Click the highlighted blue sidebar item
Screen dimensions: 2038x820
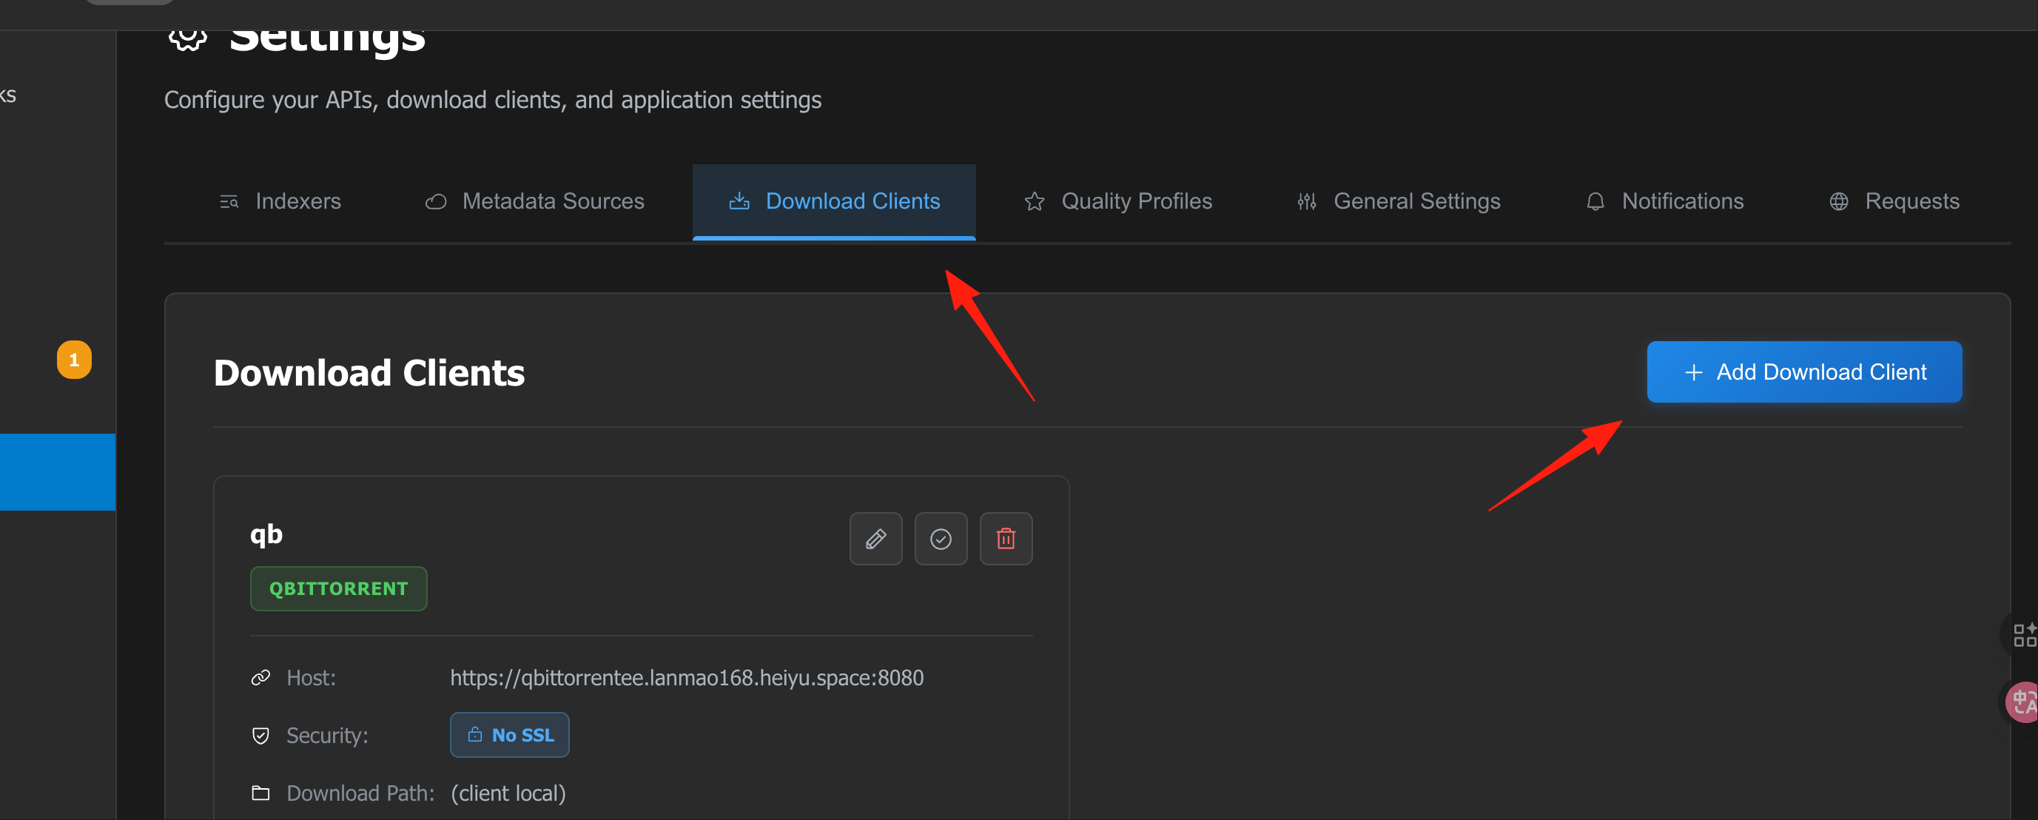tap(58, 471)
